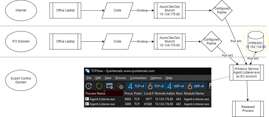This screenshot has width=269, height=117.
Task: Select Office Laptop box in Internet row
Action: [x=65, y=10]
